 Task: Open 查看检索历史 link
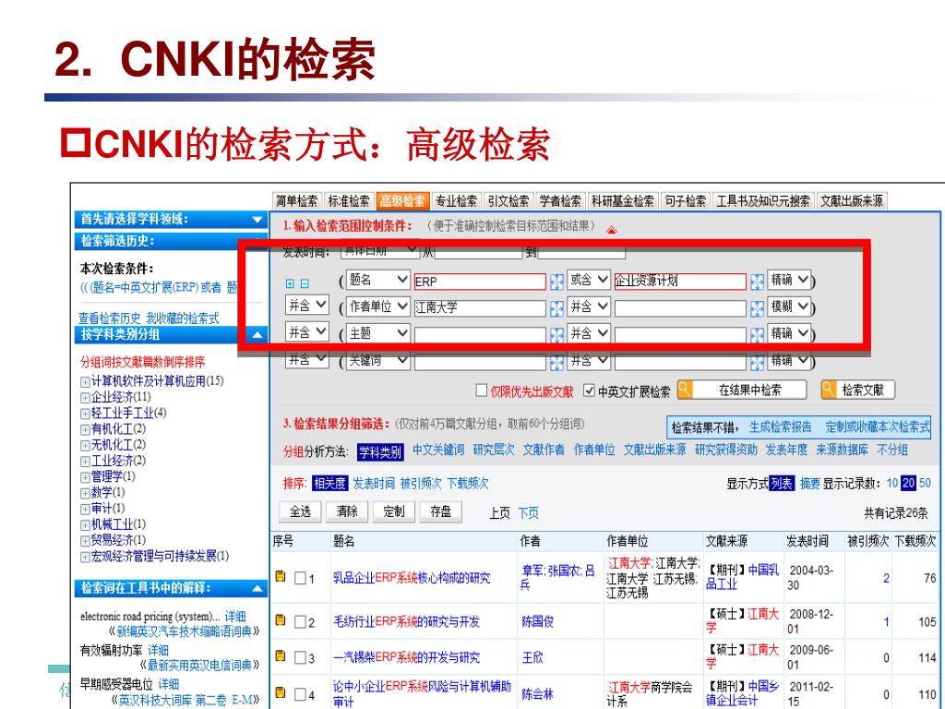tap(110, 318)
